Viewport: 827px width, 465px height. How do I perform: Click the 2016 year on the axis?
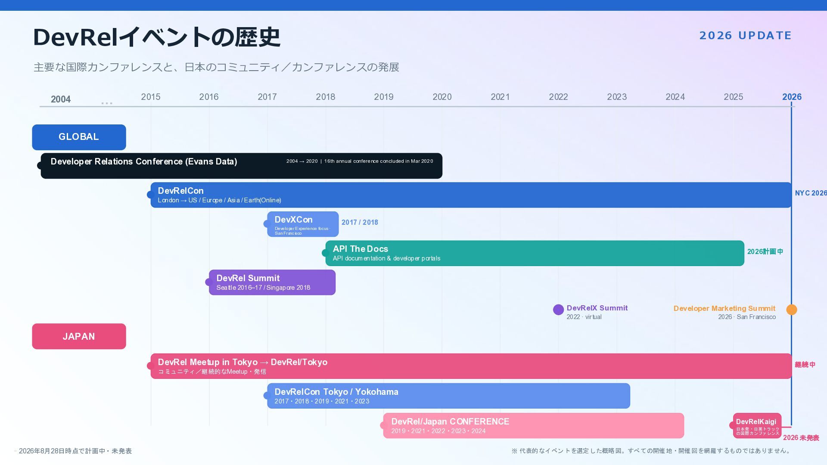(x=209, y=97)
